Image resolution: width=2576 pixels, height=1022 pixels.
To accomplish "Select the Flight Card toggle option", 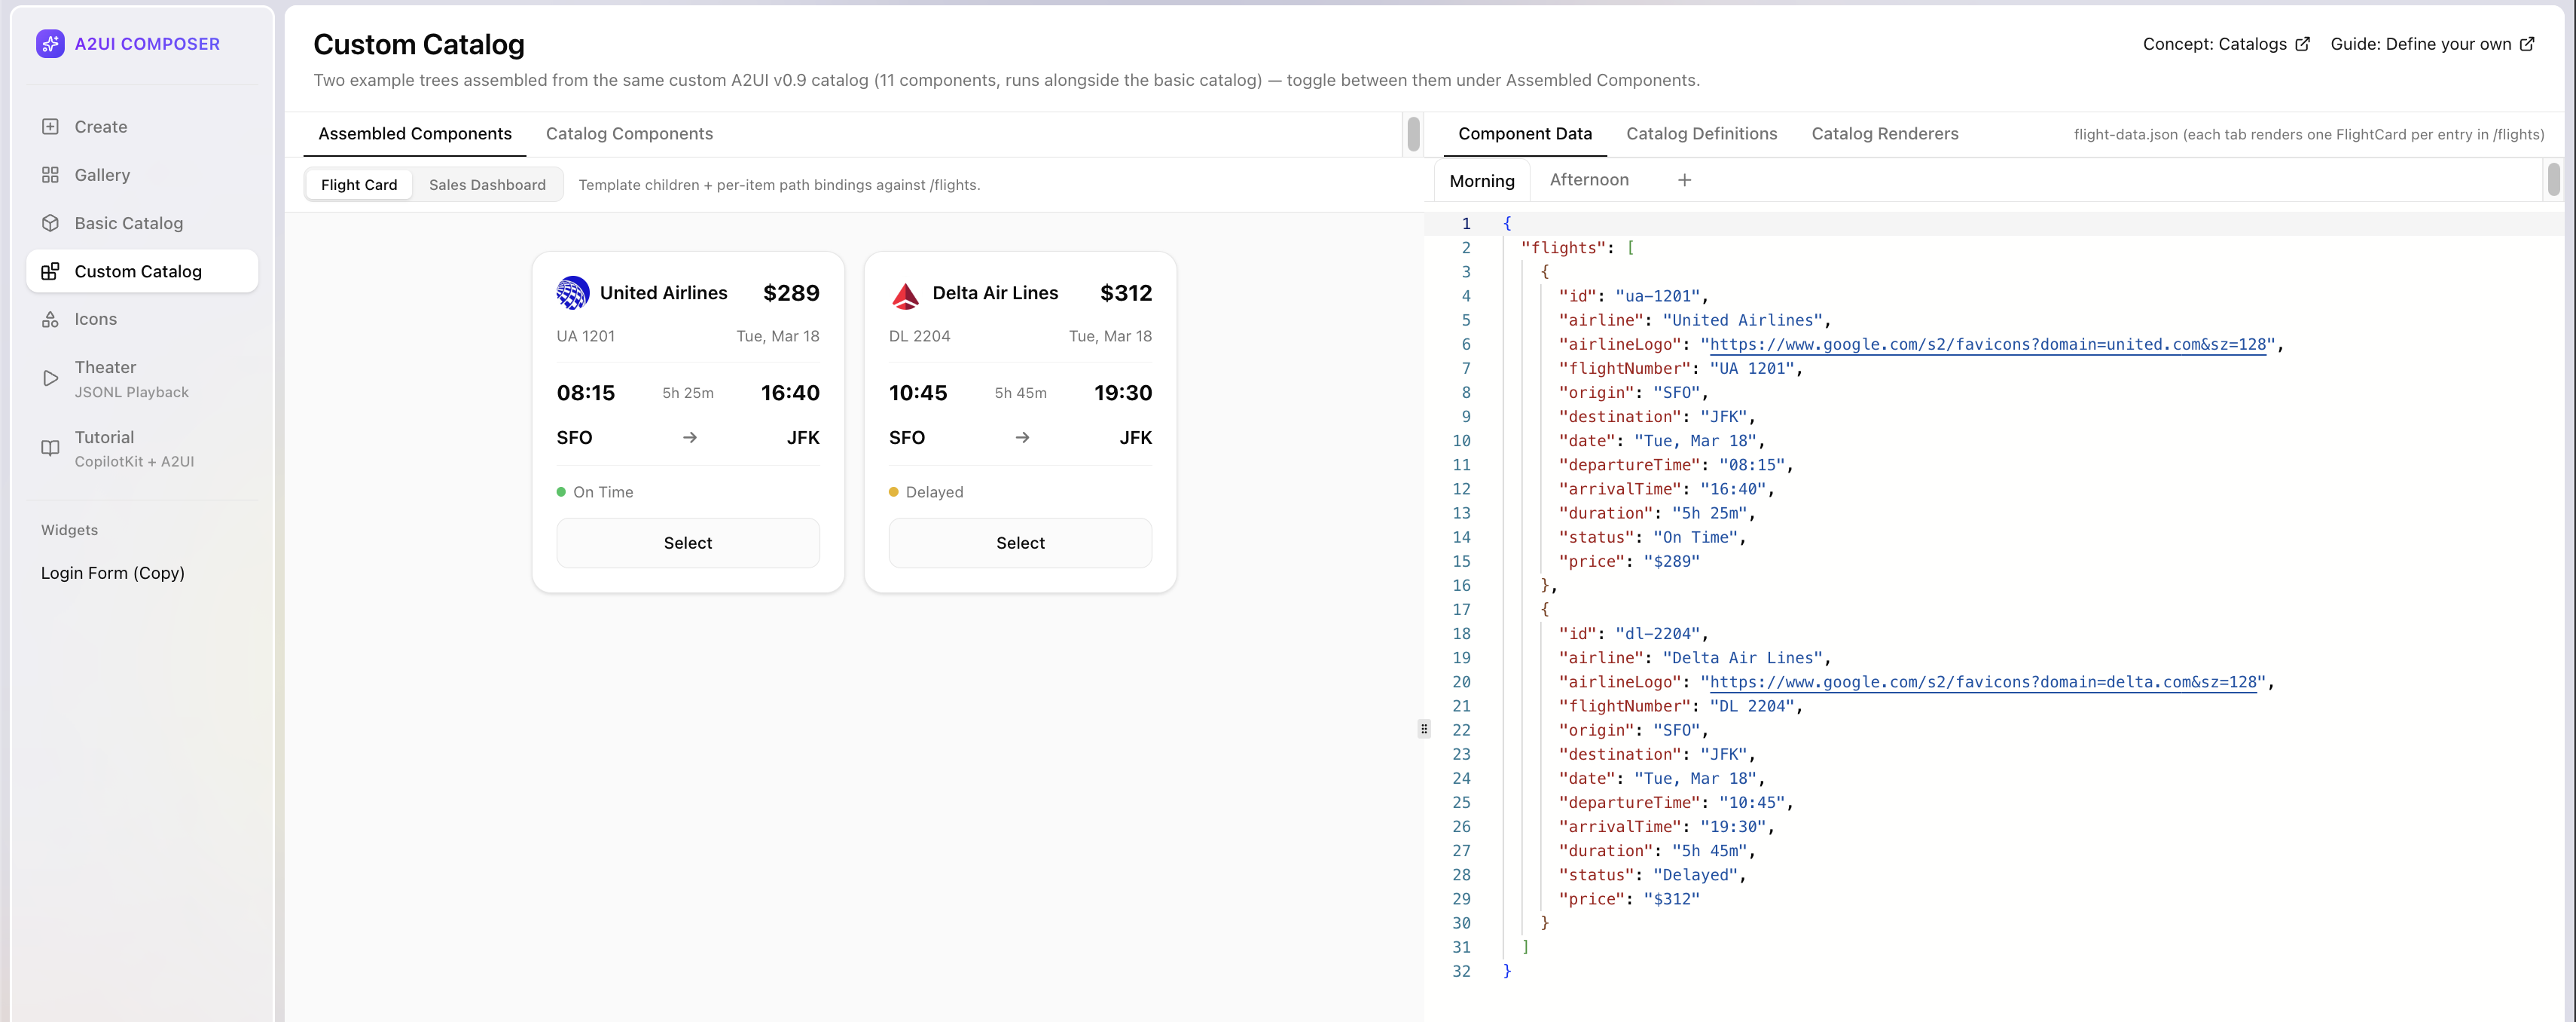I will tap(359, 185).
